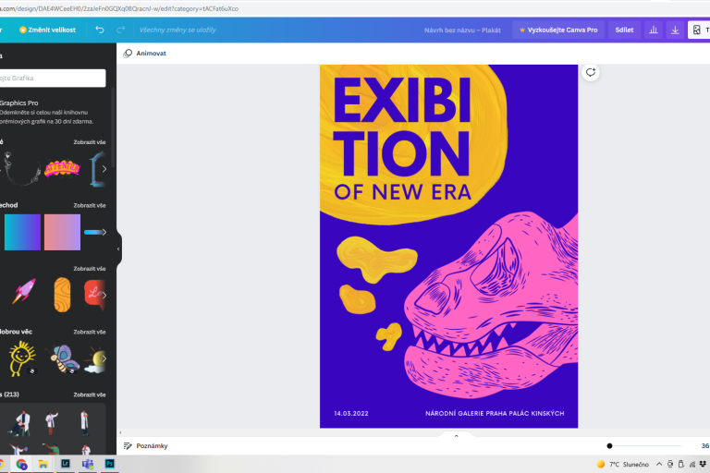
Task: Click the undo arrow in the top bar
Action: [100, 30]
